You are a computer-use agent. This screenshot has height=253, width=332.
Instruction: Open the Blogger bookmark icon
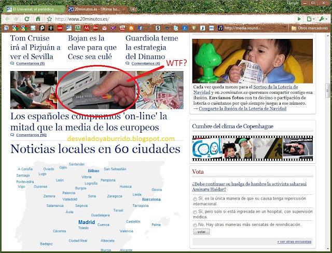coord(131,28)
